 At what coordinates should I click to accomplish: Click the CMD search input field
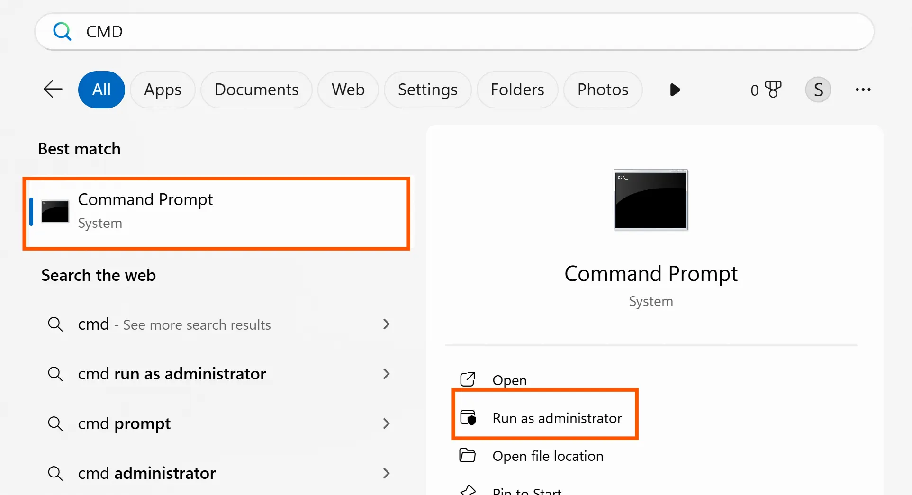pyautogui.click(x=454, y=32)
